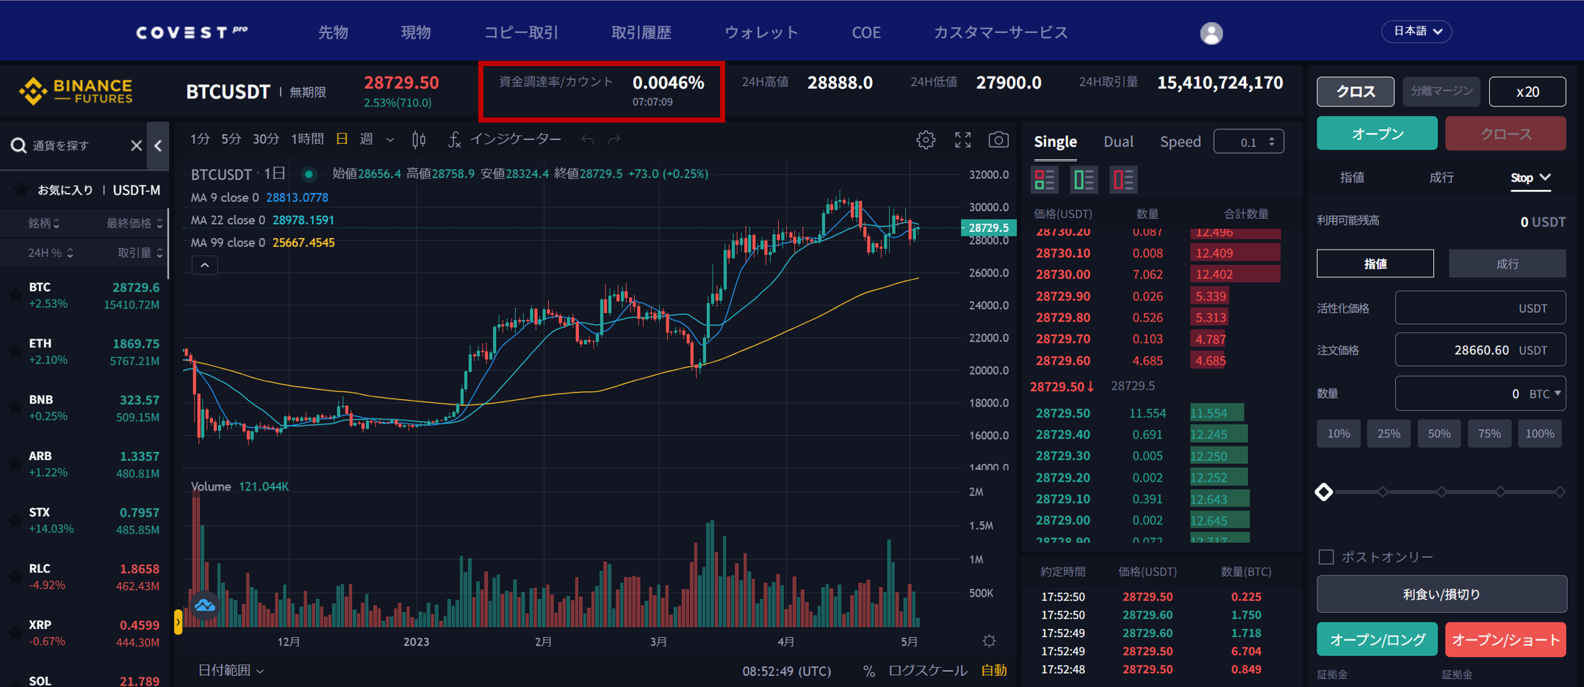Image resolution: width=1584 pixels, height=687 pixels.
Task: Select クロス margin mode
Action: [1356, 92]
